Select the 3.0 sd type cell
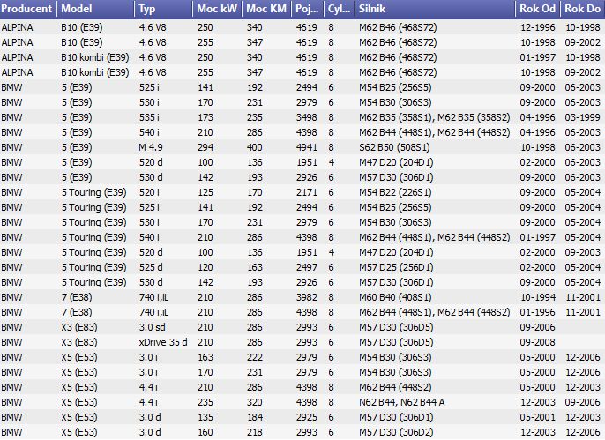 152,327
